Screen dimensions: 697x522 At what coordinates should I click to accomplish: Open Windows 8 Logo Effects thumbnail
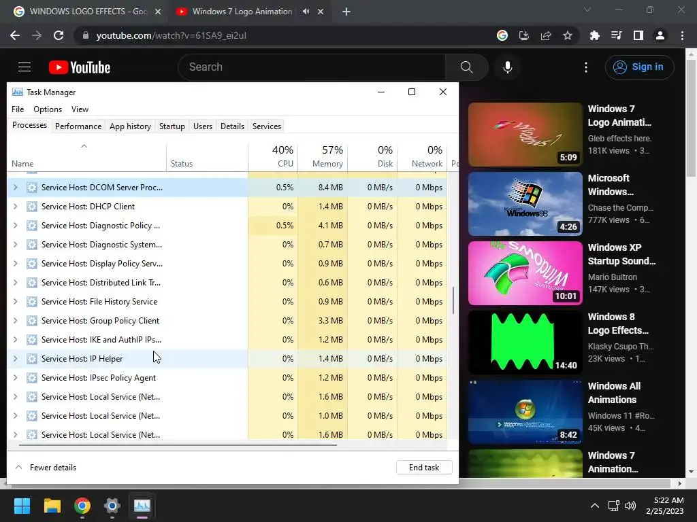(x=525, y=343)
